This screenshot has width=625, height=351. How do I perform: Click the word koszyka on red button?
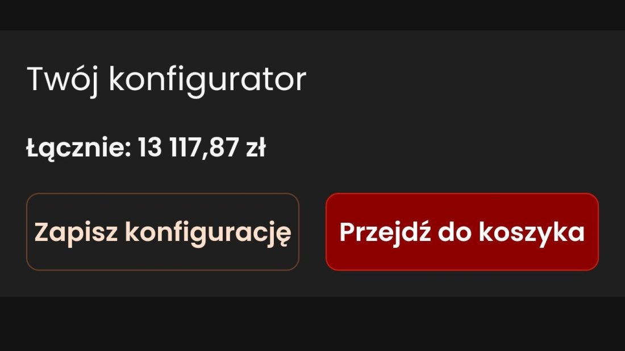pos(531,231)
